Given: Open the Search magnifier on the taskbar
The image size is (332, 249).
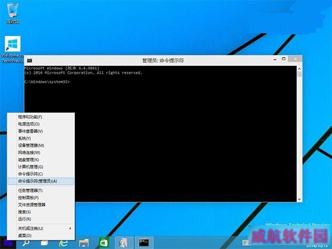Looking at the screenshot, I should tap(26, 243).
